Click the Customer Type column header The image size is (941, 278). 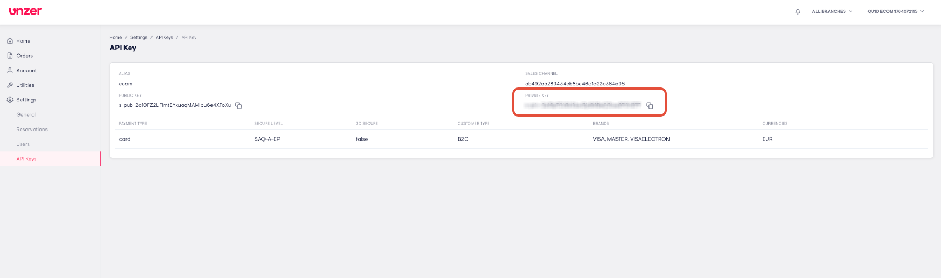(473, 124)
